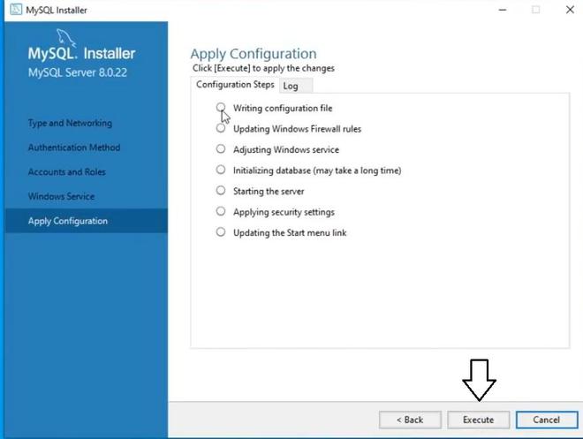Click 'Initializing database (may take a long time)' text
This screenshot has height=439, width=583.
(x=317, y=170)
